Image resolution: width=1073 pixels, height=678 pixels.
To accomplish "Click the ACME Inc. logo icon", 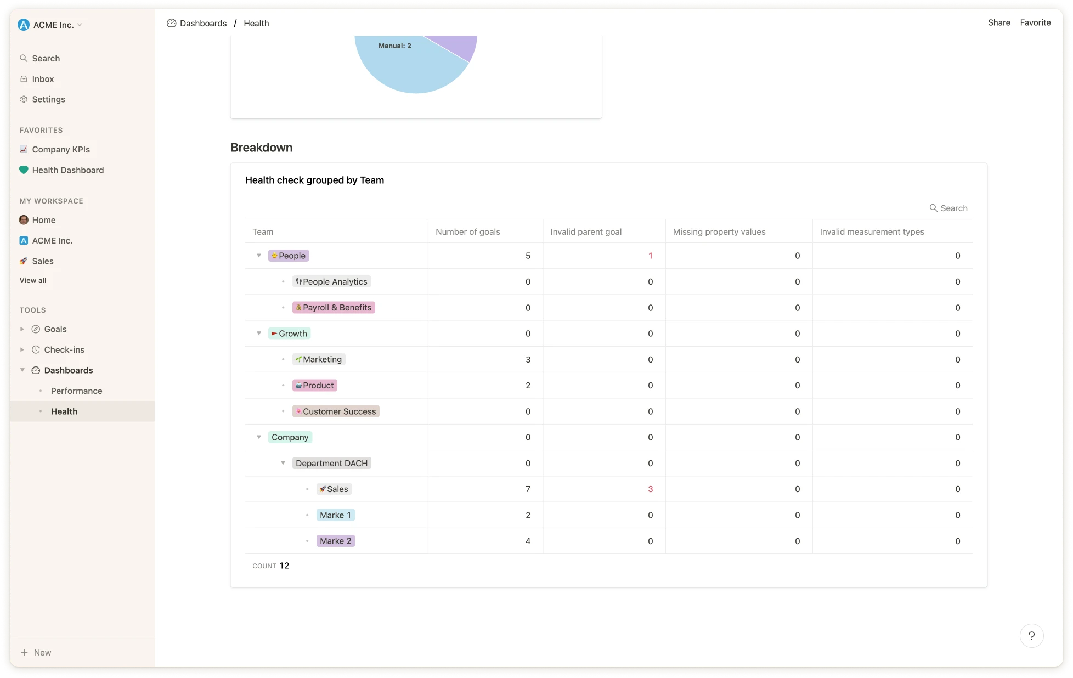I will click(x=24, y=25).
